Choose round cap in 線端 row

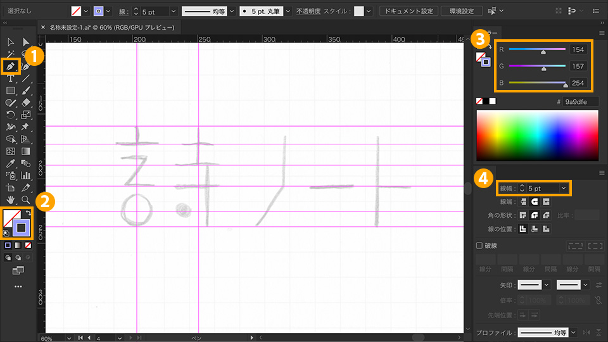coord(535,201)
